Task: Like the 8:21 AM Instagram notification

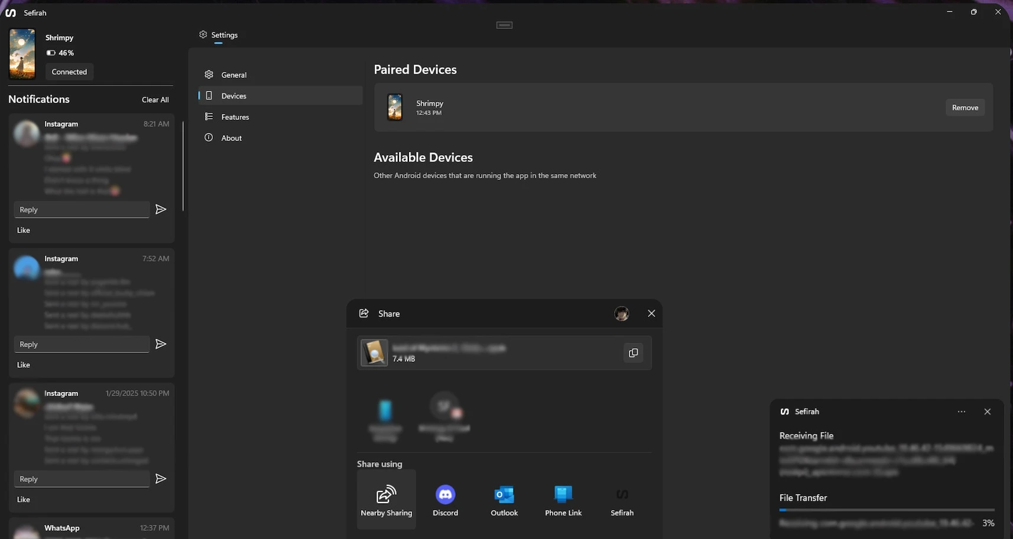Action: 24,230
